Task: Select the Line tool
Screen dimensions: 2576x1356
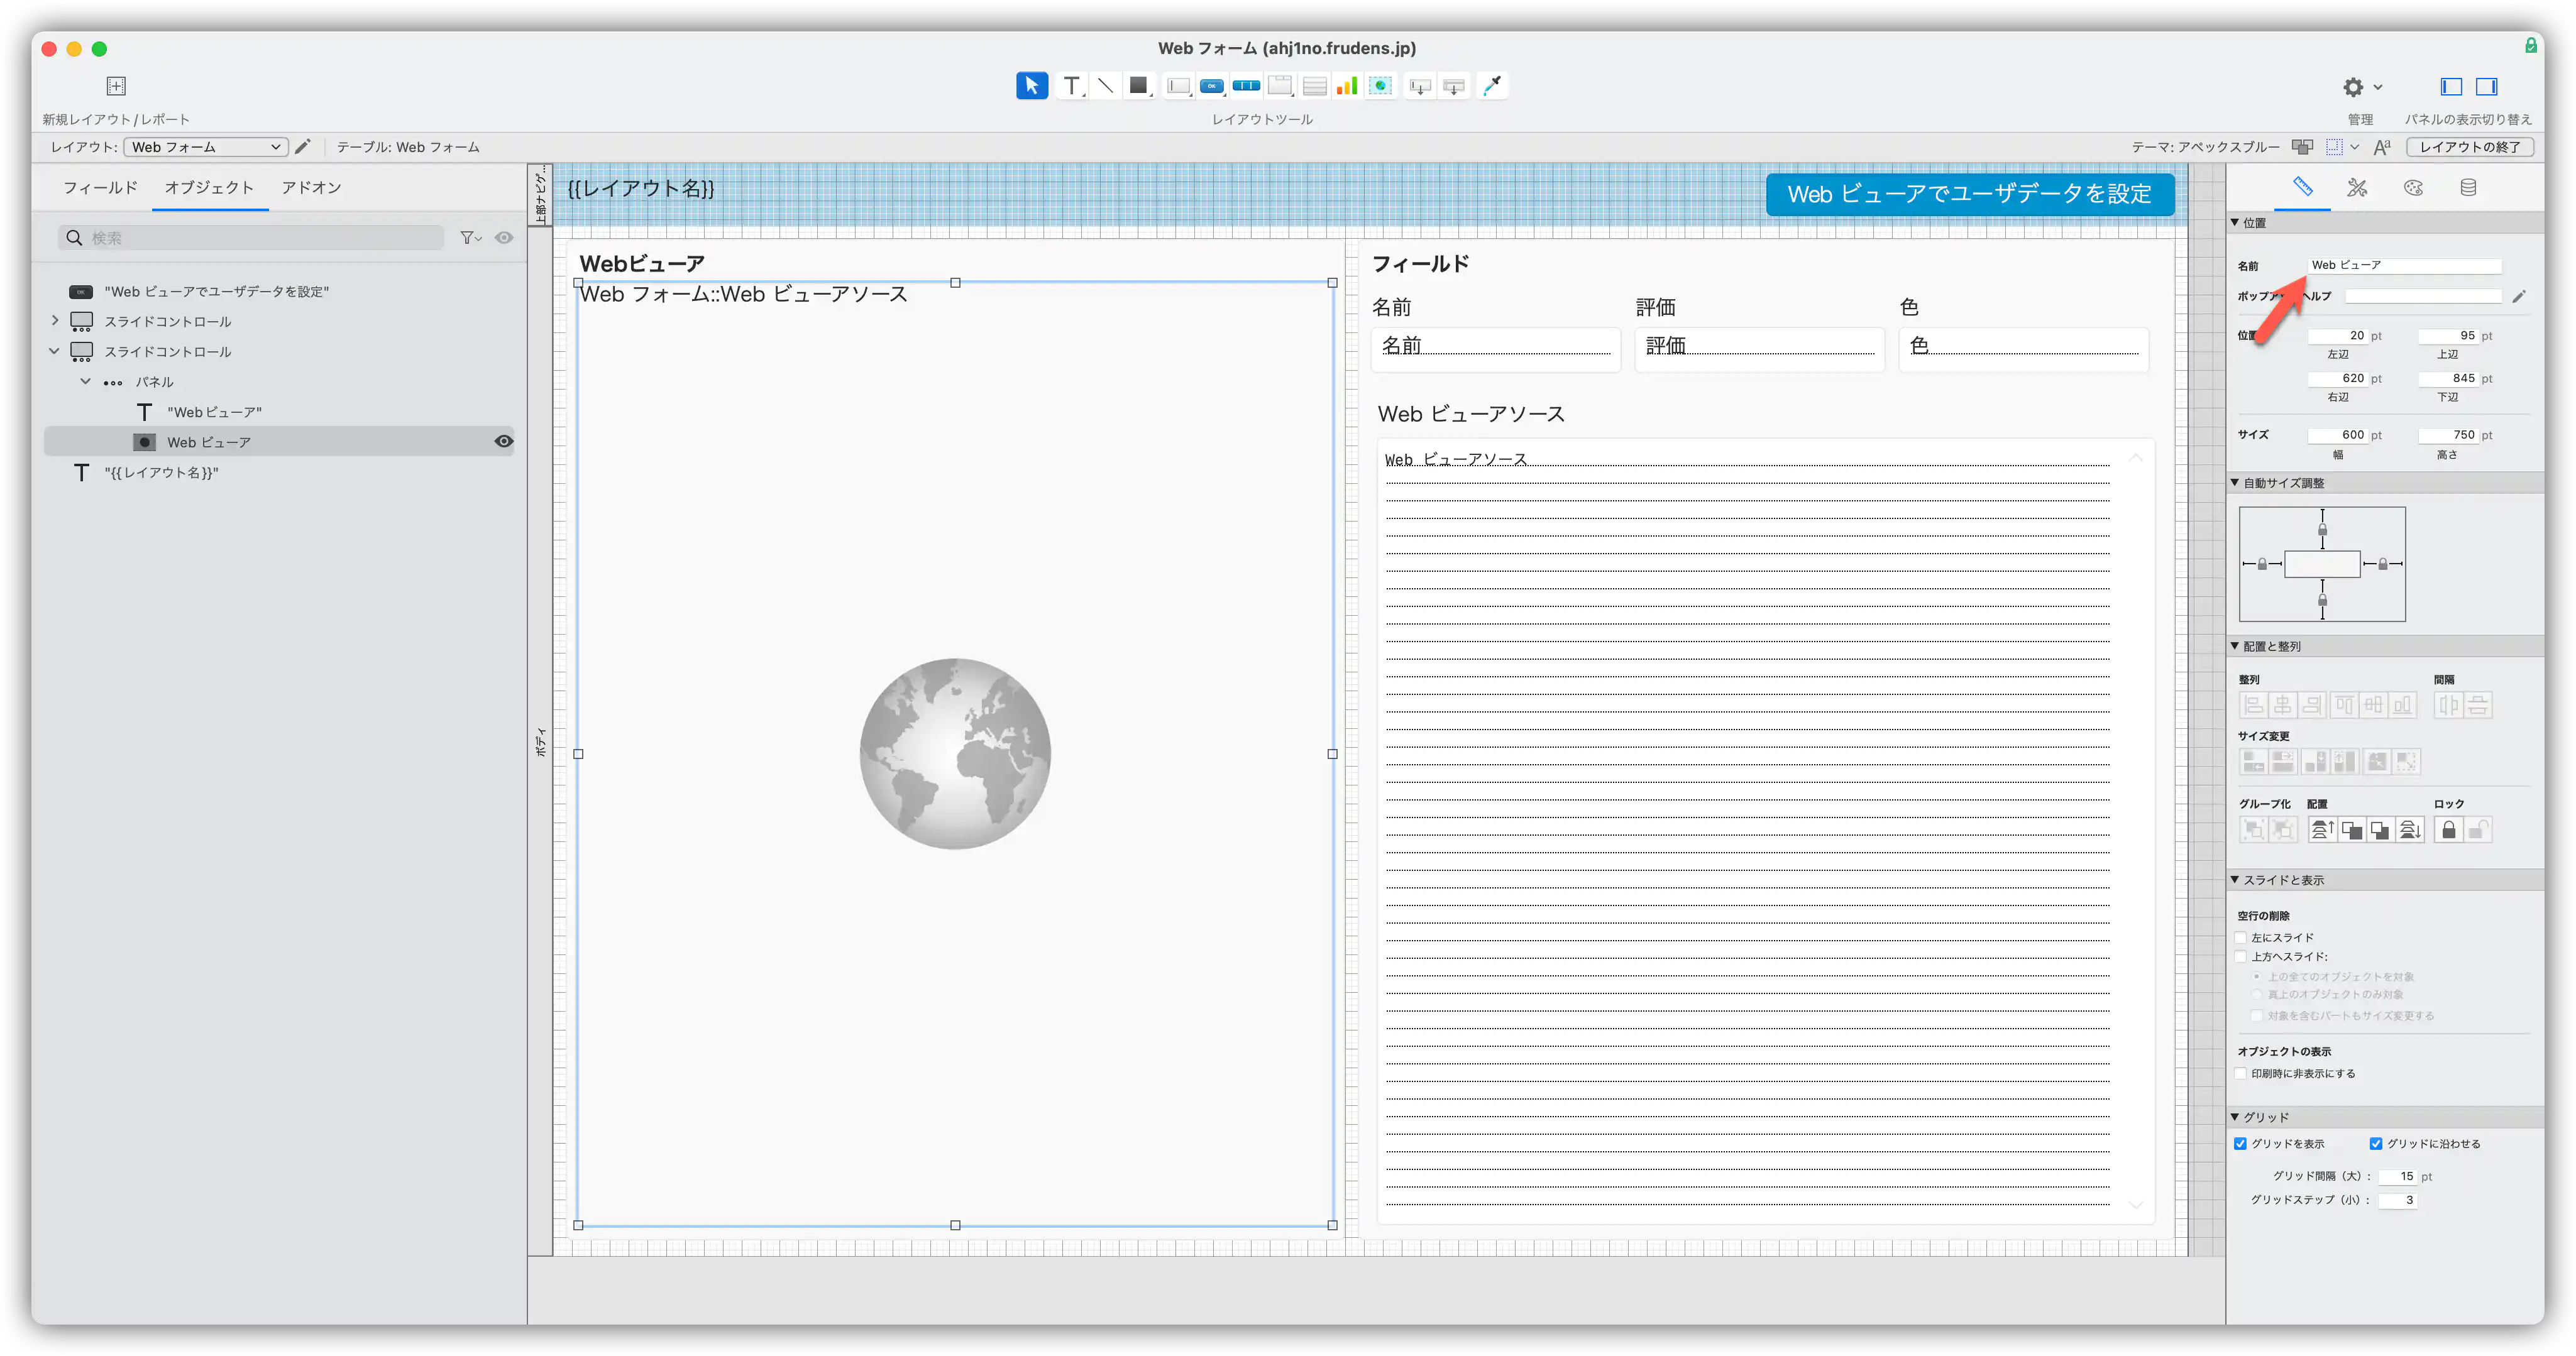Action: tap(1105, 86)
